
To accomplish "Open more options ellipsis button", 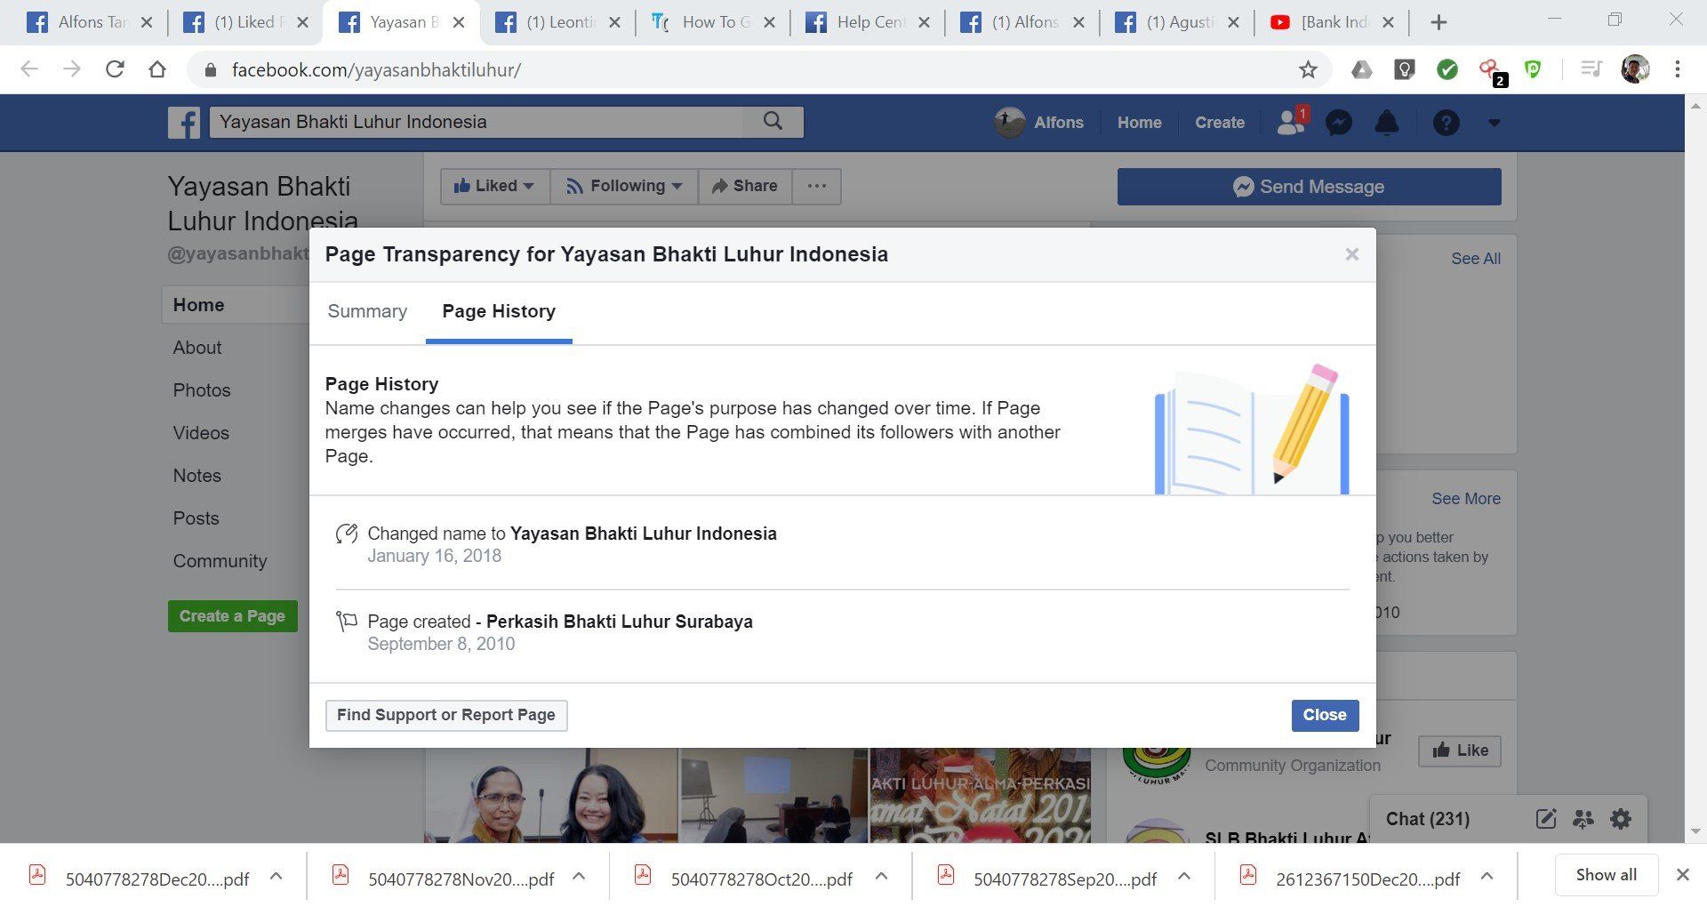I will coord(817,186).
